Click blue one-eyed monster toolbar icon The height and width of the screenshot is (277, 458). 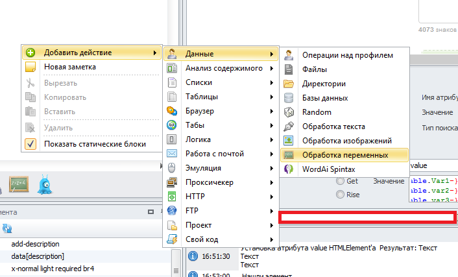45,185
